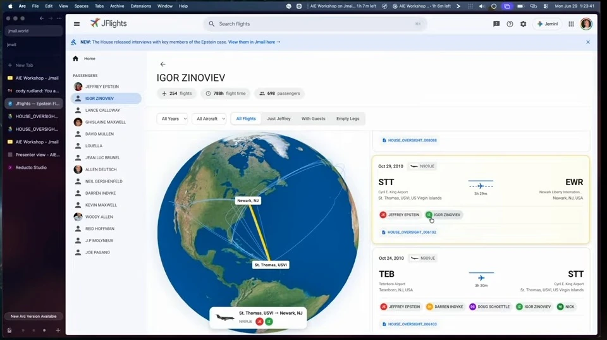The image size is (607, 340).
Task: Open the Jemini assistant button
Action: click(x=548, y=24)
